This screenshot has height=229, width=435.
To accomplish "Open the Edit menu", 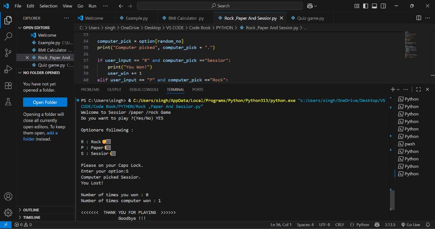I will point(30,6).
